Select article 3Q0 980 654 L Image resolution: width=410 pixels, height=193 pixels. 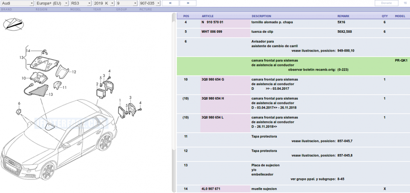click(x=212, y=118)
